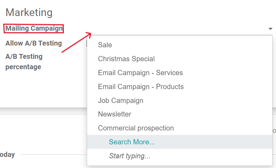The height and width of the screenshot is (168, 276).
Task: Click the cut-off text at right edge
Action: tap(274, 130)
